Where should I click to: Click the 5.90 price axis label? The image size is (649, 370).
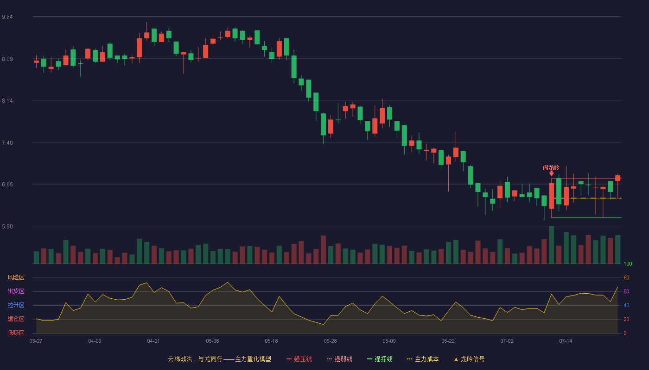point(7,226)
